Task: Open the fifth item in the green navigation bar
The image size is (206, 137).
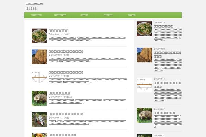Action: tap(131, 15)
